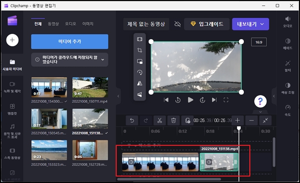300x183 pixels.
Task: Click the 미디어 추가 button
Action: click(70, 42)
